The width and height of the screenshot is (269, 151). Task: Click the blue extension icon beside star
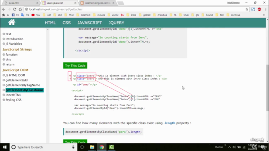click(253, 9)
